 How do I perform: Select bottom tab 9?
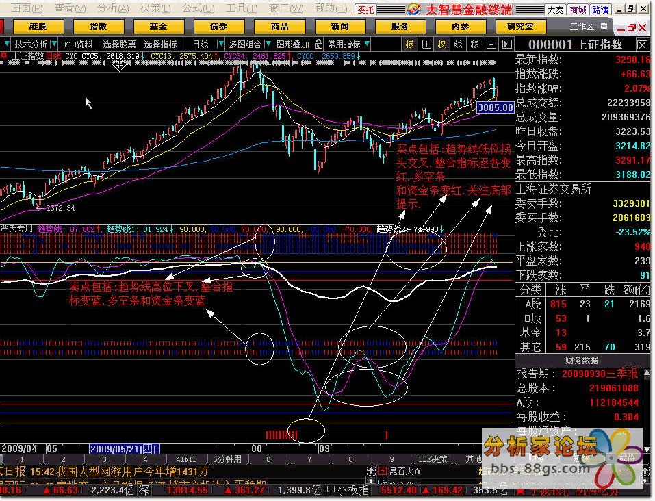pyautogui.click(x=391, y=459)
